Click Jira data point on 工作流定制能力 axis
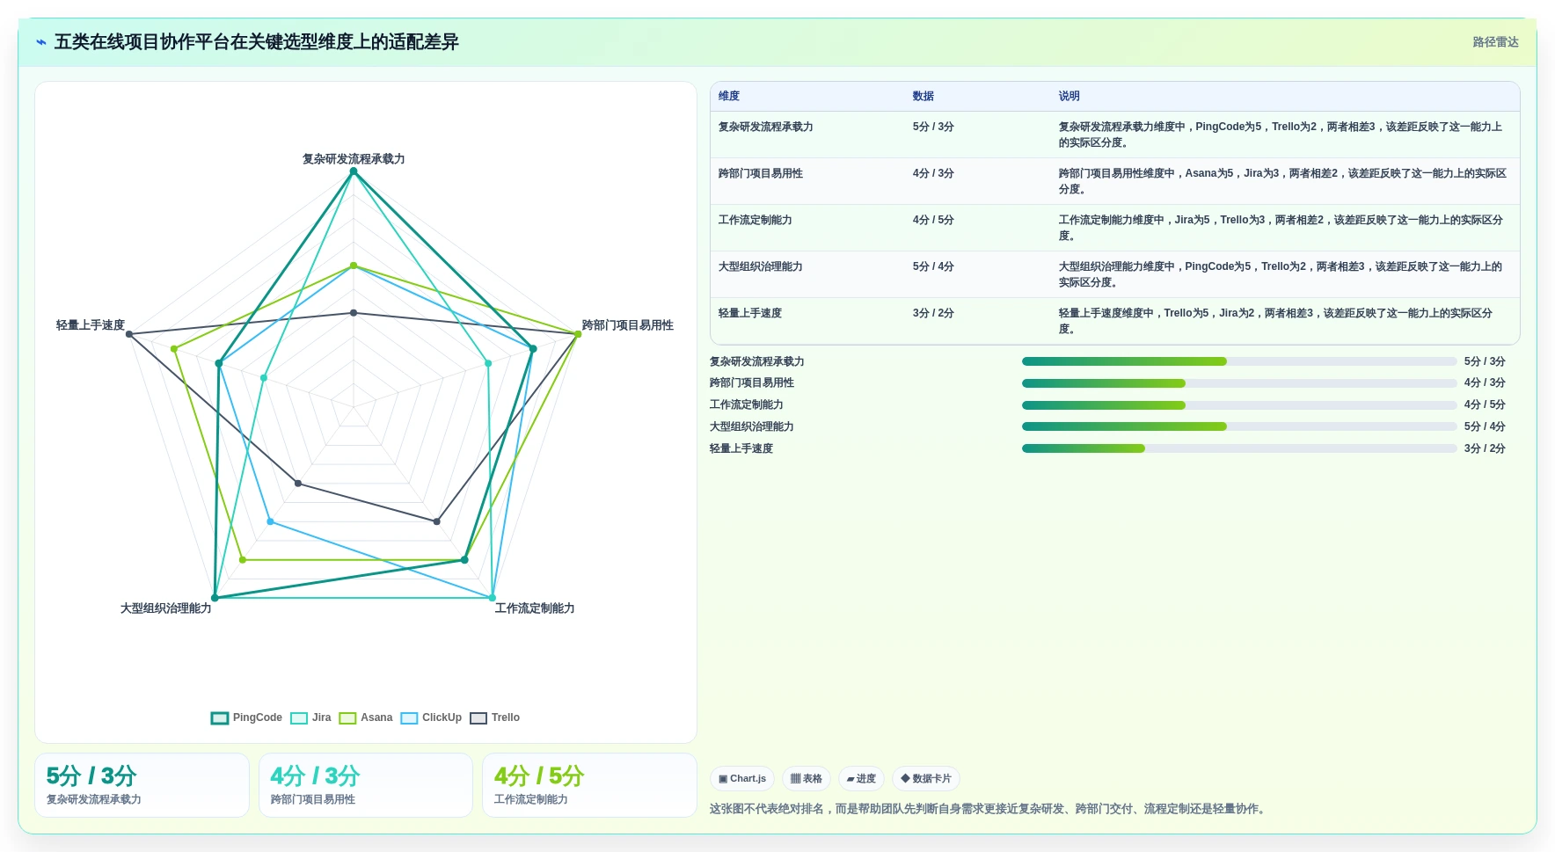 493,598
